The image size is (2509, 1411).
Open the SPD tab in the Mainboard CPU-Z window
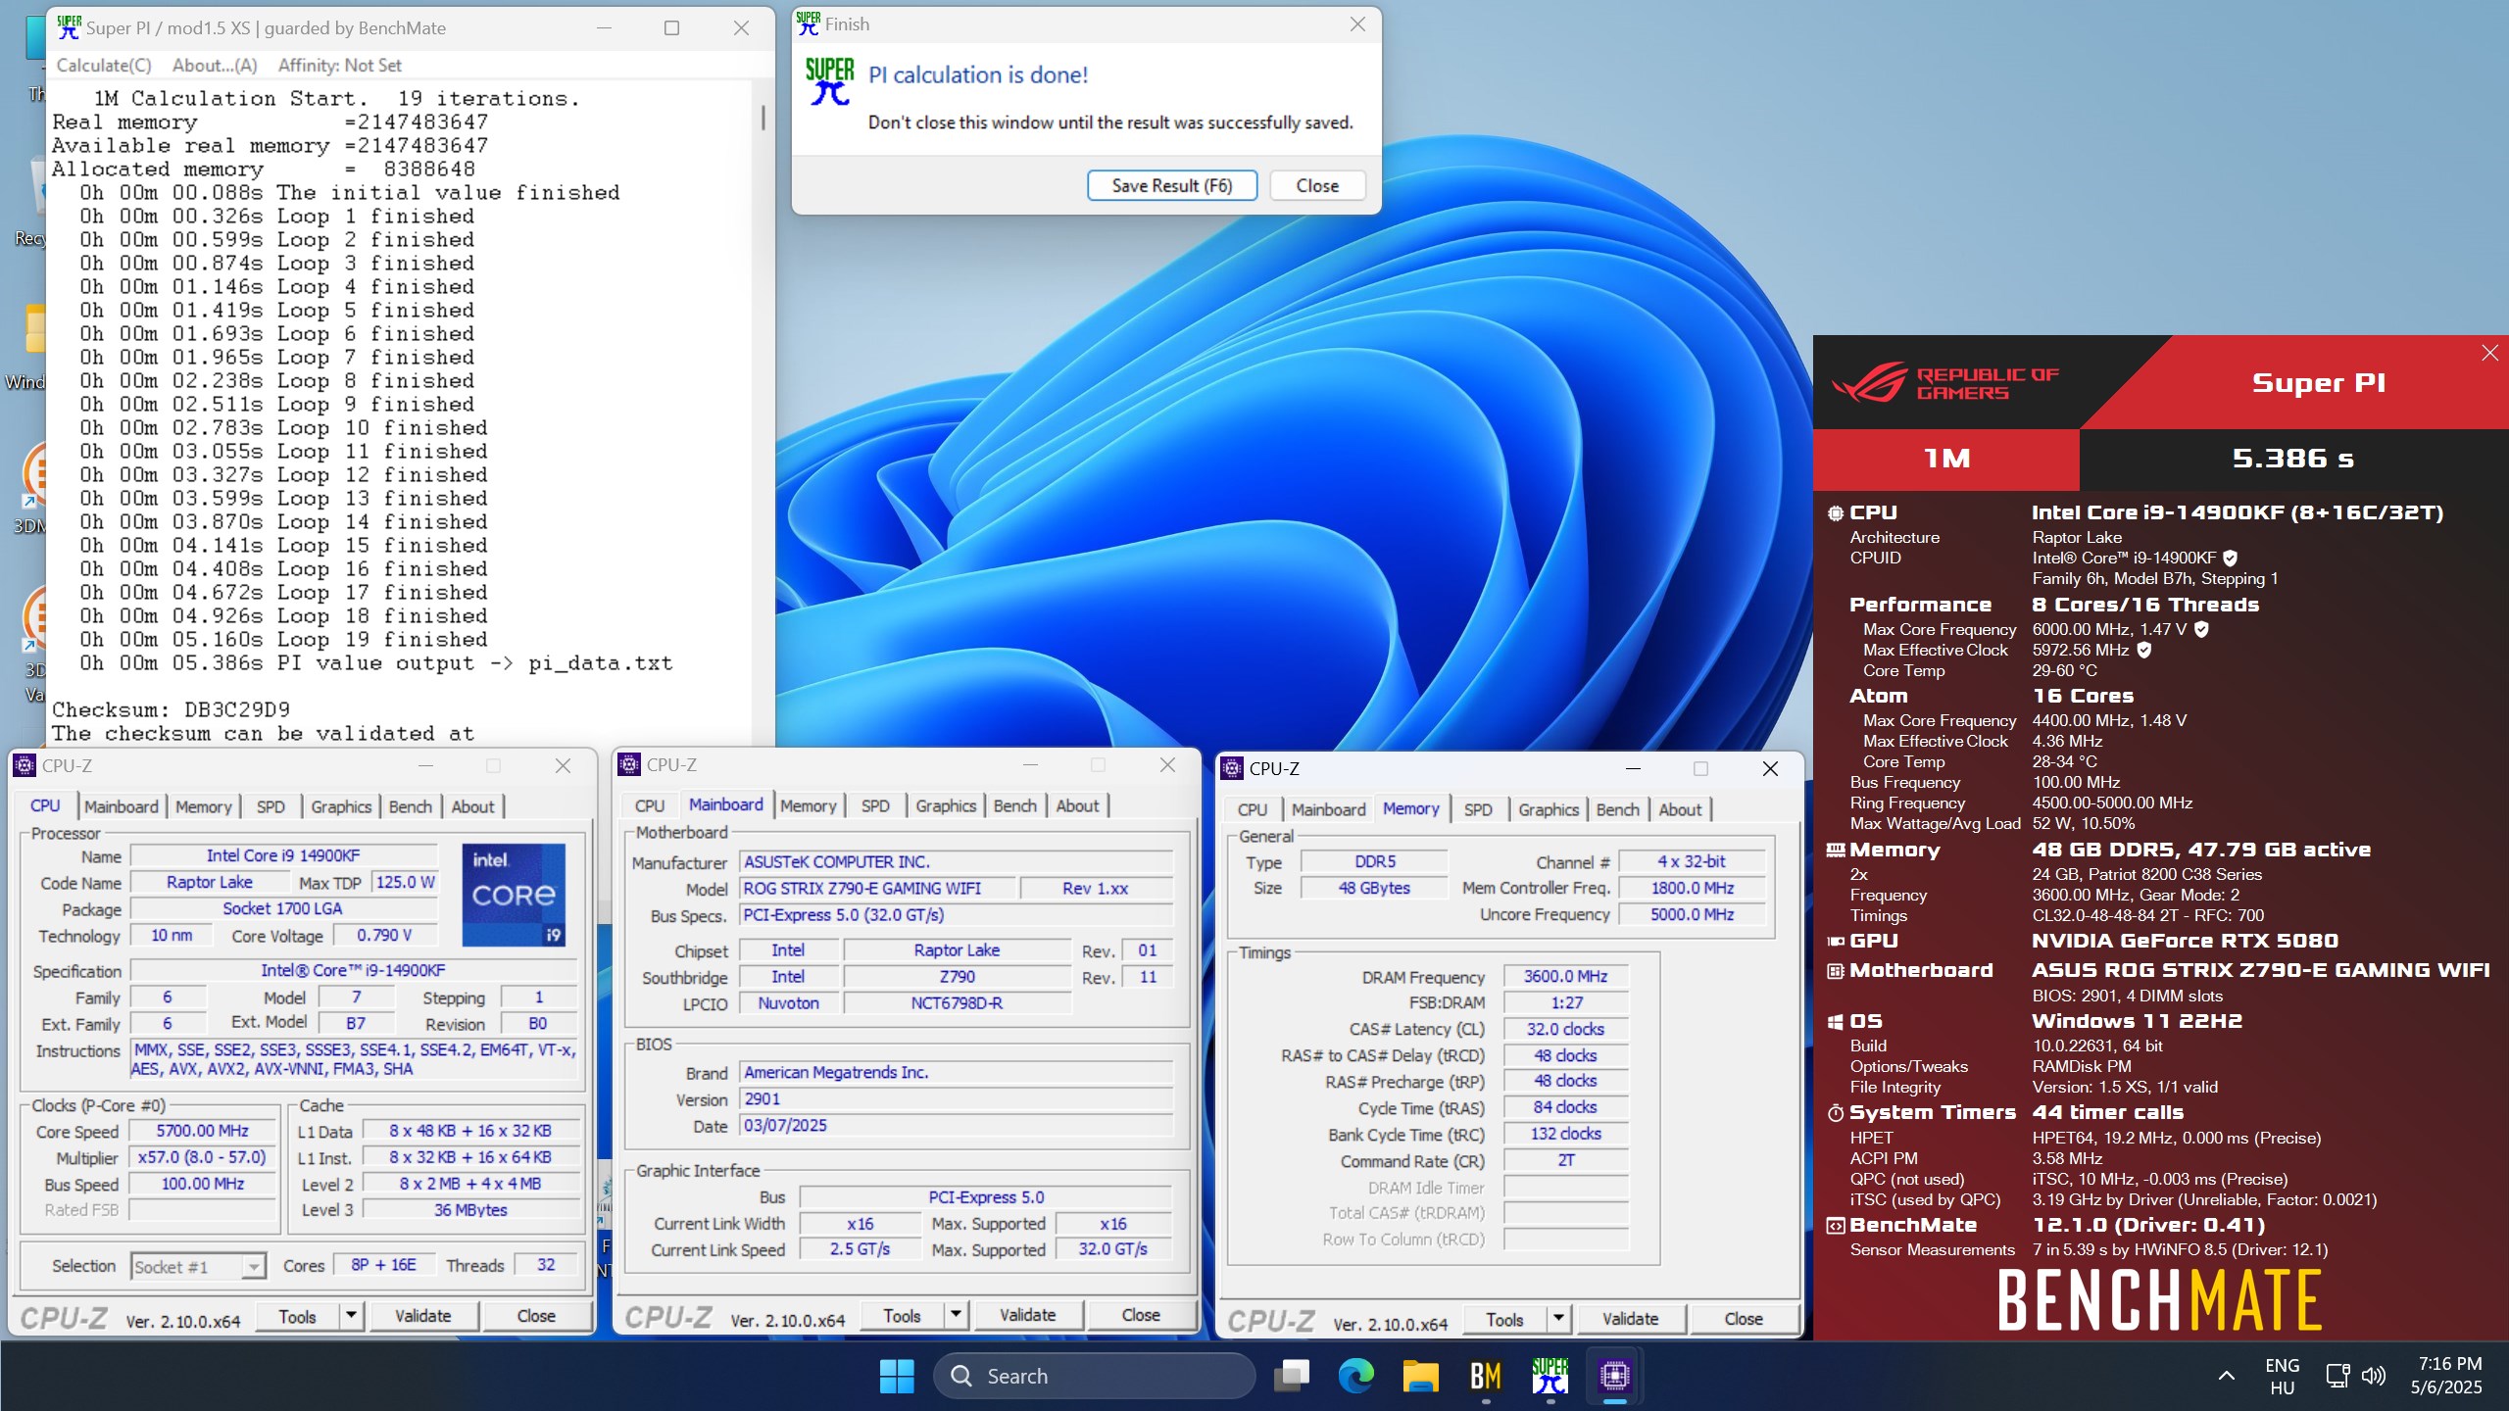875,805
